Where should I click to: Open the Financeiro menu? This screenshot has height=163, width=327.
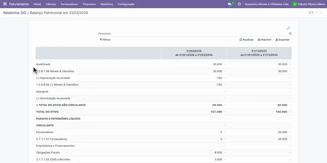89,4
